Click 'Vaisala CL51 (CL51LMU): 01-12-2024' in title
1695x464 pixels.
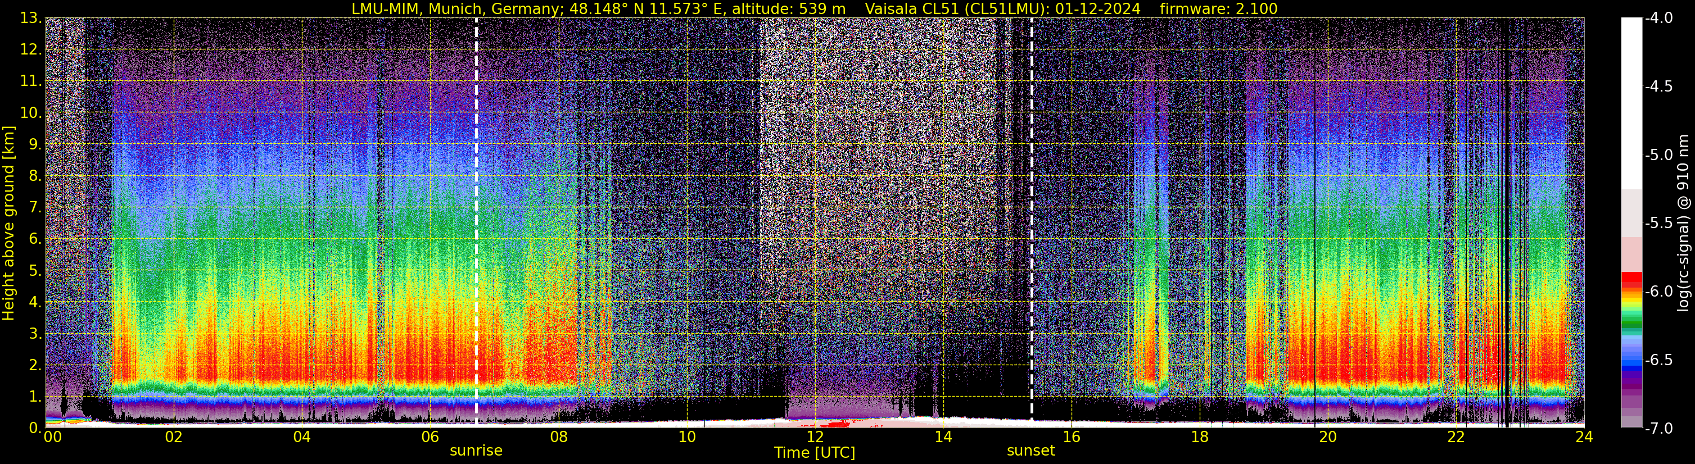point(1003,8)
